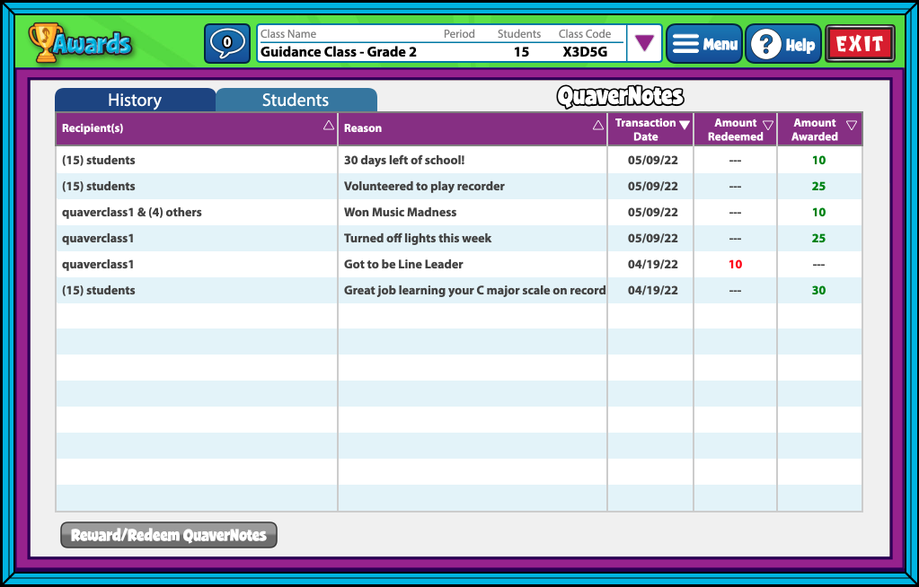Sort by Recipient(s) column arrow

[x=328, y=126]
